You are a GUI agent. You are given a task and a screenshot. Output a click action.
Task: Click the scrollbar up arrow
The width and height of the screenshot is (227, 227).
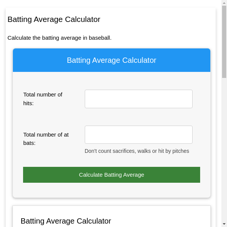tap(224, 3)
